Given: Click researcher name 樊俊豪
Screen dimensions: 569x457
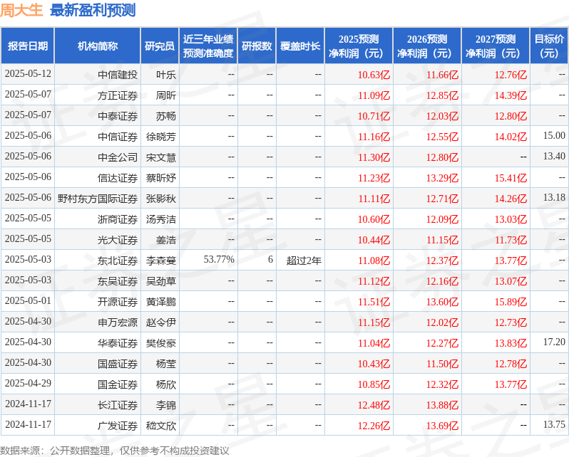Looking at the screenshot, I should (160, 343).
